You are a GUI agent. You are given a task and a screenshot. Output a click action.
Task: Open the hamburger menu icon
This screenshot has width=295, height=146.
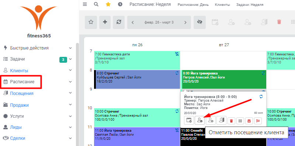(85, 4)
